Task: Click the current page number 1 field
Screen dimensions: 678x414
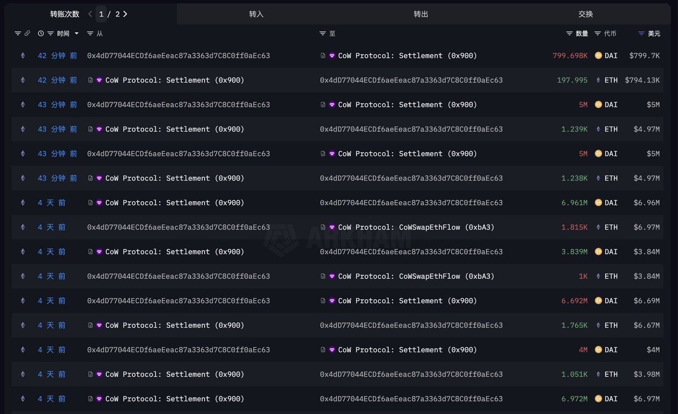Action: [x=101, y=14]
